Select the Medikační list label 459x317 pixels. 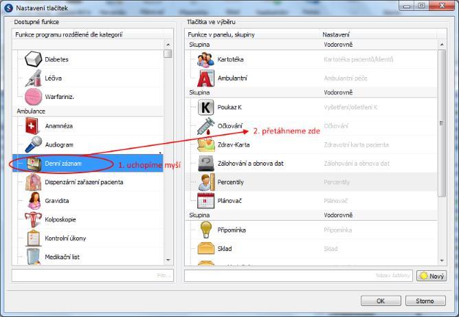point(62,257)
